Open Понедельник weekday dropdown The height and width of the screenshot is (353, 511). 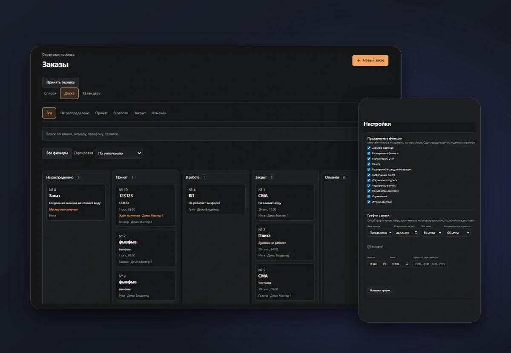pyautogui.click(x=380, y=233)
